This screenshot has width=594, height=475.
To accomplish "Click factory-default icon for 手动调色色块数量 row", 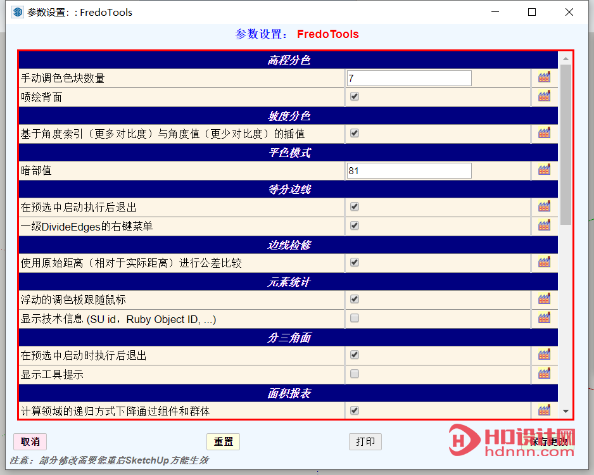I will point(544,78).
